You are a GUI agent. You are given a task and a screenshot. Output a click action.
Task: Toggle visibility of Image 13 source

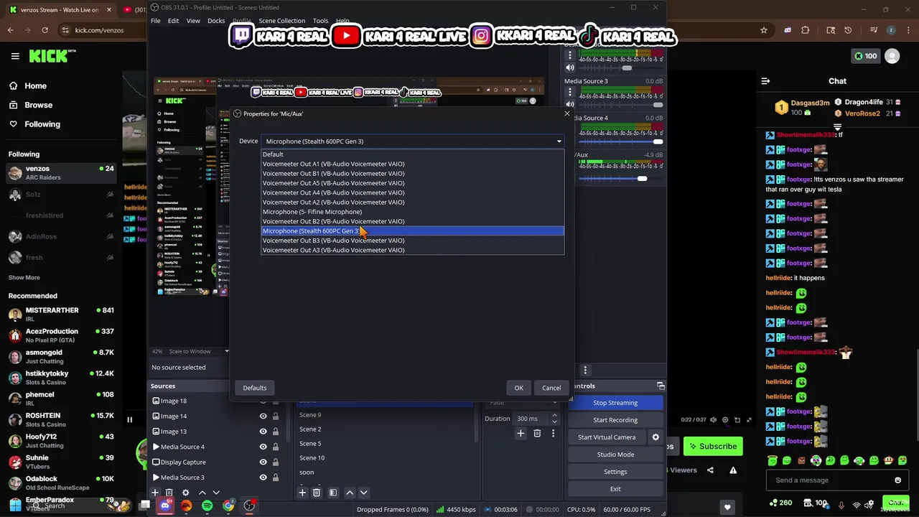[263, 432]
